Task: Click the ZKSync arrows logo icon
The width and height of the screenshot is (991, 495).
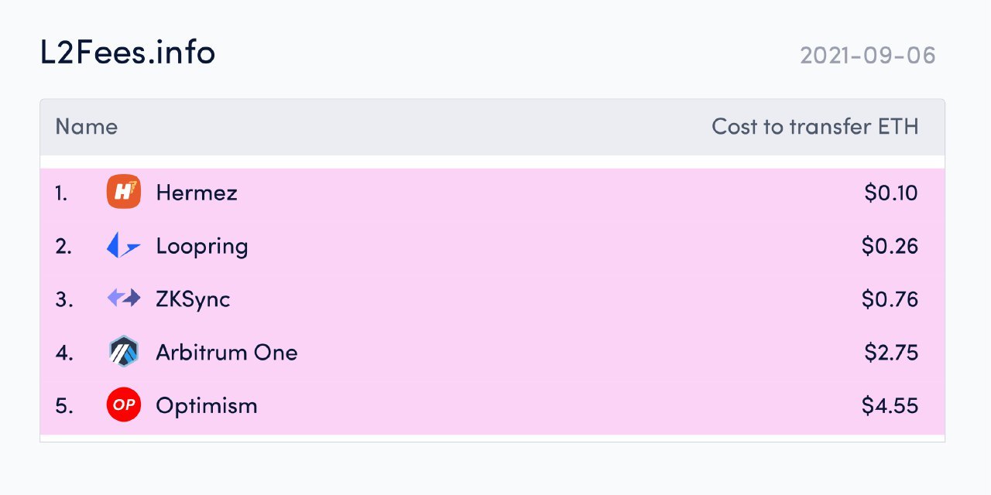Action: (x=124, y=299)
